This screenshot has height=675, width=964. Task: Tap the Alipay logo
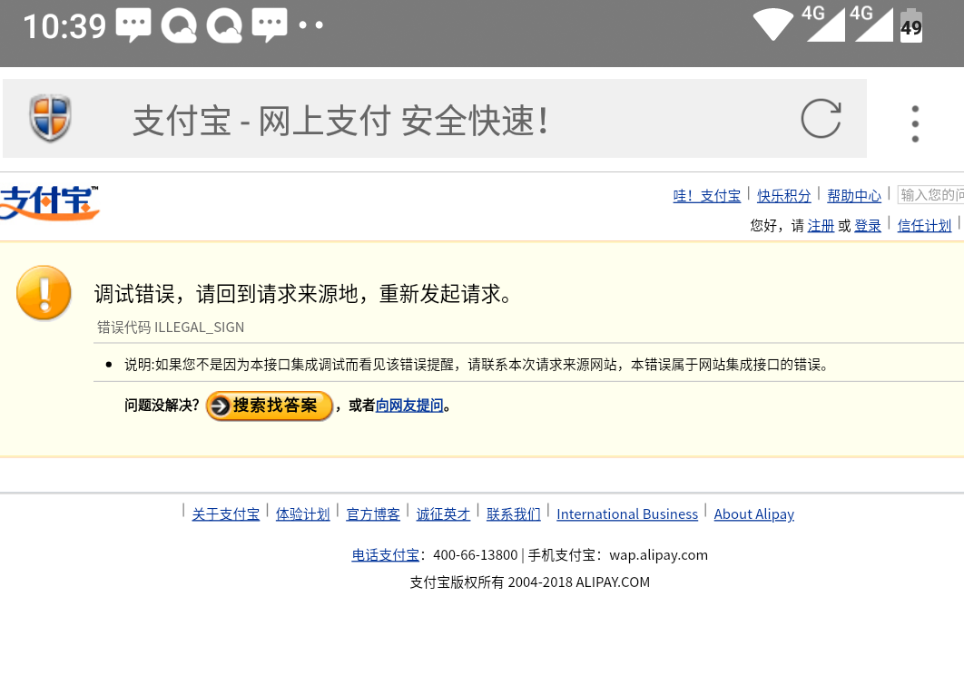pyautogui.click(x=49, y=203)
